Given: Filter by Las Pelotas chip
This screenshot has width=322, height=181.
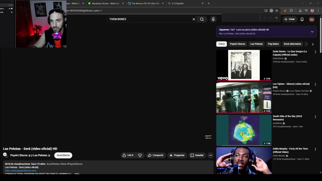Looking at the screenshot, I should (x=256, y=44).
